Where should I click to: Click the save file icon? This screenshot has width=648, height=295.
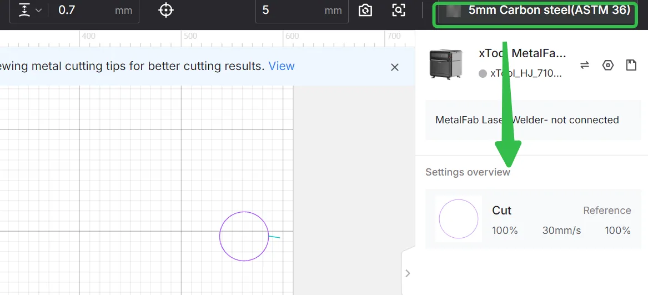(631, 65)
